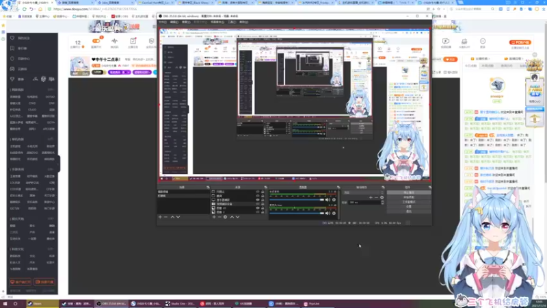547x308 pixels.
Task: Open desktop audio settings gear in mixer
Action: click(334, 200)
